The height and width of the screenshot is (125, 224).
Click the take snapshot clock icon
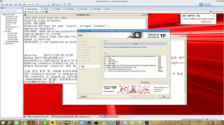pos(42,5)
